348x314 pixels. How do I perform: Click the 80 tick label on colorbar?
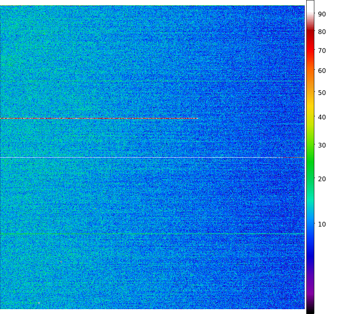pos(322,32)
